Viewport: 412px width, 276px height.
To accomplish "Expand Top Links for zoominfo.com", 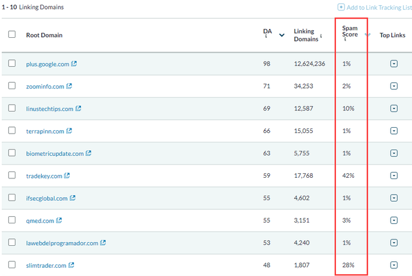I will 394,86.
